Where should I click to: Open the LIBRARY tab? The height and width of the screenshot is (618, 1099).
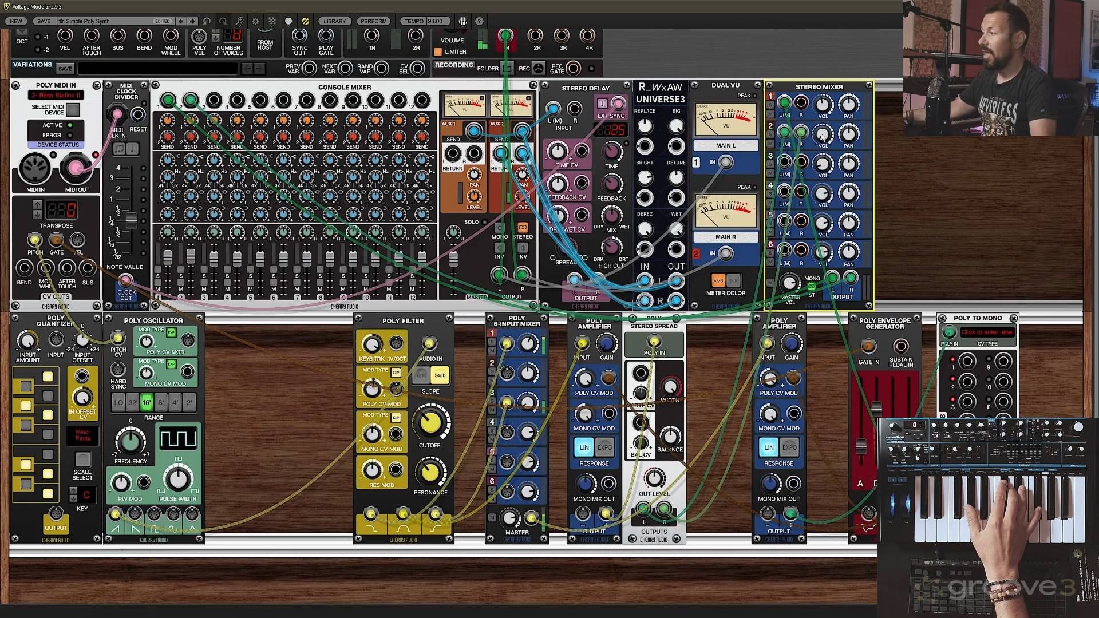334,21
